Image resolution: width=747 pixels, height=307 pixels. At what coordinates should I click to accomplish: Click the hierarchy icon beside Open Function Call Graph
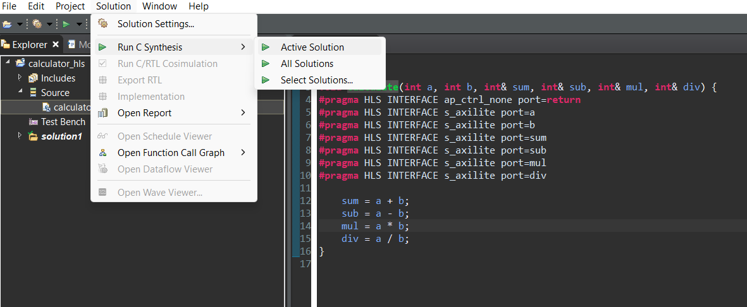click(102, 153)
